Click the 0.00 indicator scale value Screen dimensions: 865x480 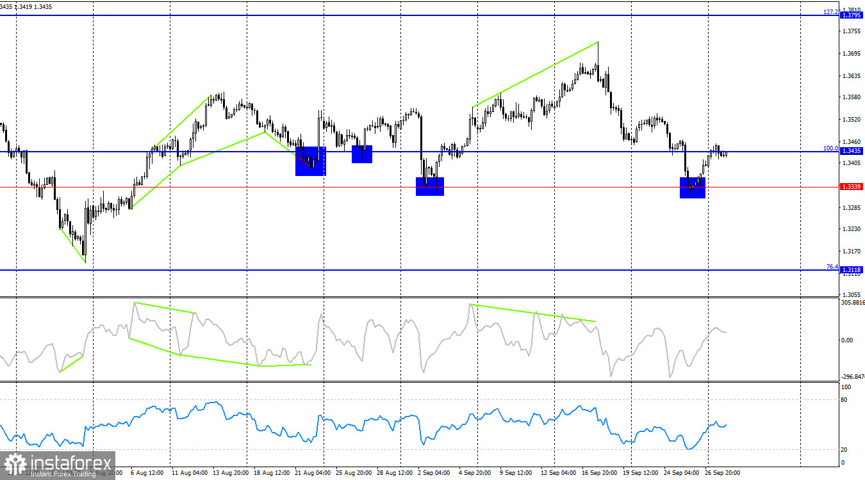coord(847,340)
